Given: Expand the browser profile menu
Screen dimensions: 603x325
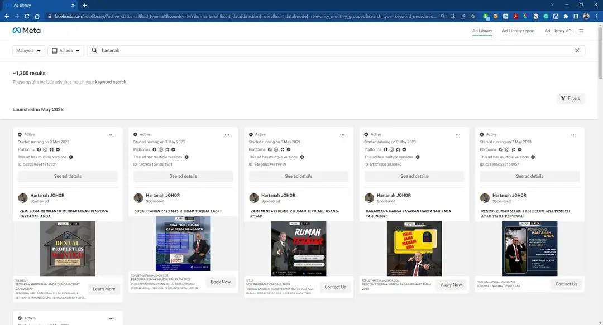Looking at the screenshot, I should (585, 17).
